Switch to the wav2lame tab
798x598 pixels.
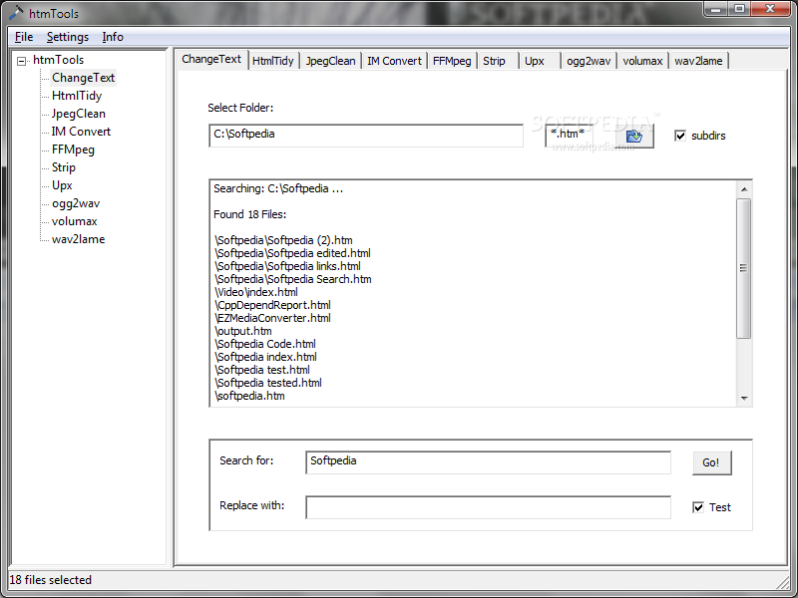point(699,61)
